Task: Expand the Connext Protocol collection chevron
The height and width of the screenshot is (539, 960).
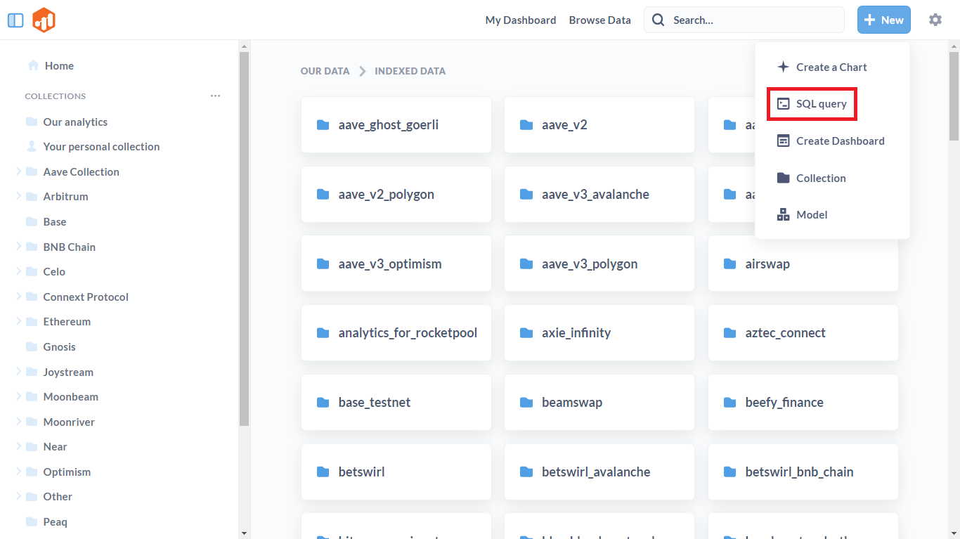Action: (18, 297)
